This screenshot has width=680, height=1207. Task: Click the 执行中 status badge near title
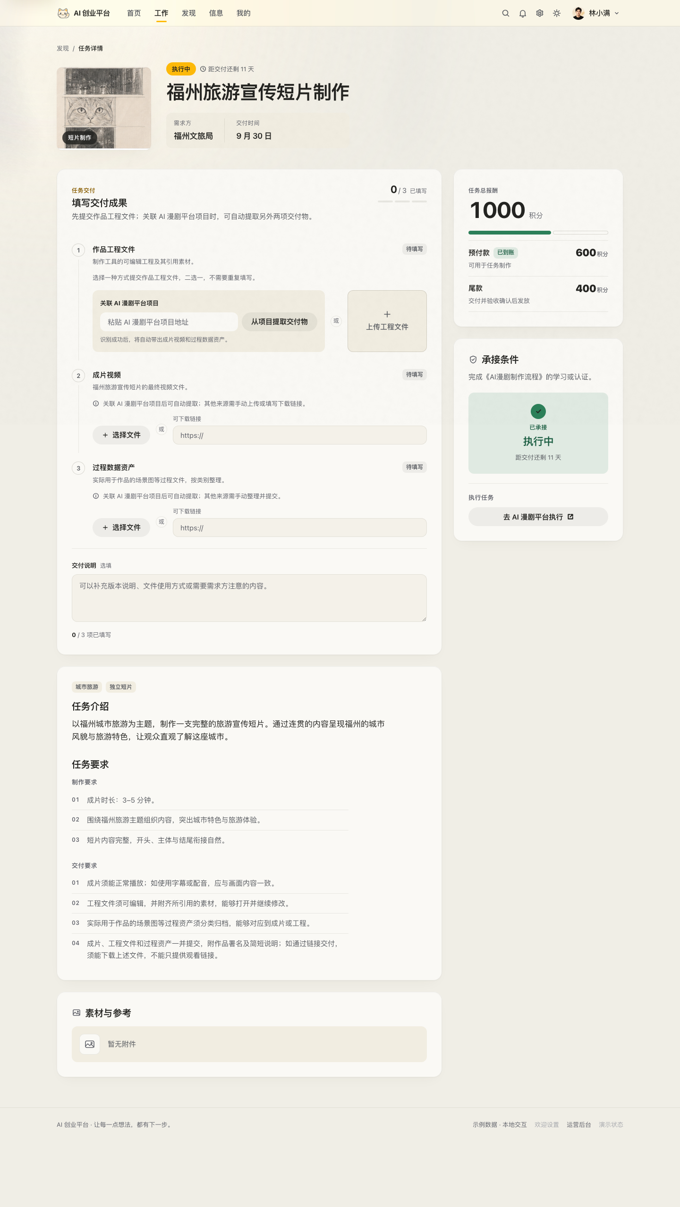pos(181,69)
